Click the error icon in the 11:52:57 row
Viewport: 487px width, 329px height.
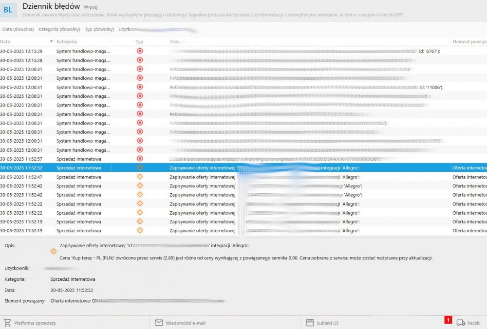click(140, 159)
